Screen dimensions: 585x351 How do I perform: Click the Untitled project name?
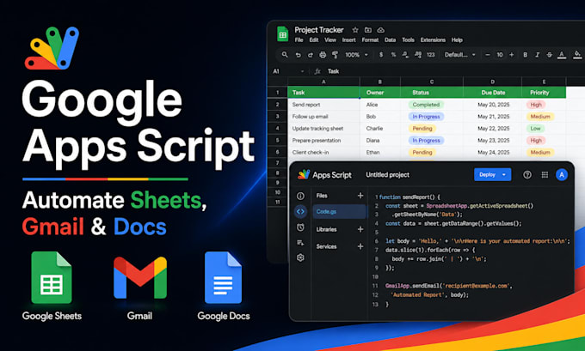[x=388, y=174]
